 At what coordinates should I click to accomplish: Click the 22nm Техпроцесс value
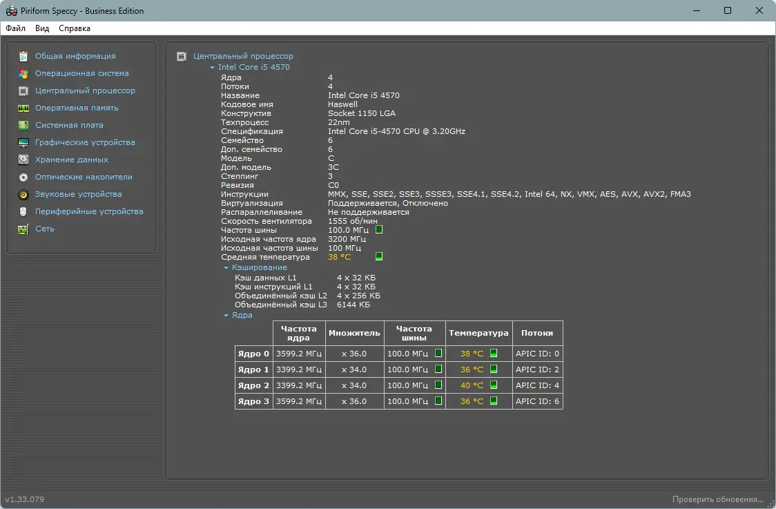(x=338, y=122)
